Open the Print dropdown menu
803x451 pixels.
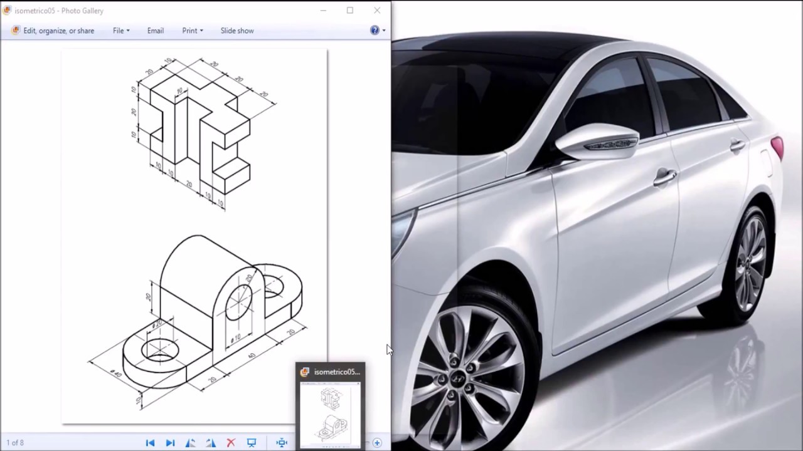click(x=193, y=31)
